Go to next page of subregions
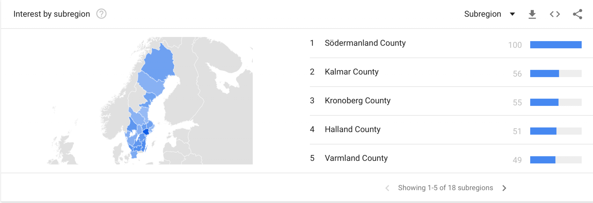Screen dimensions: 593x203 [x=504, y=188]
